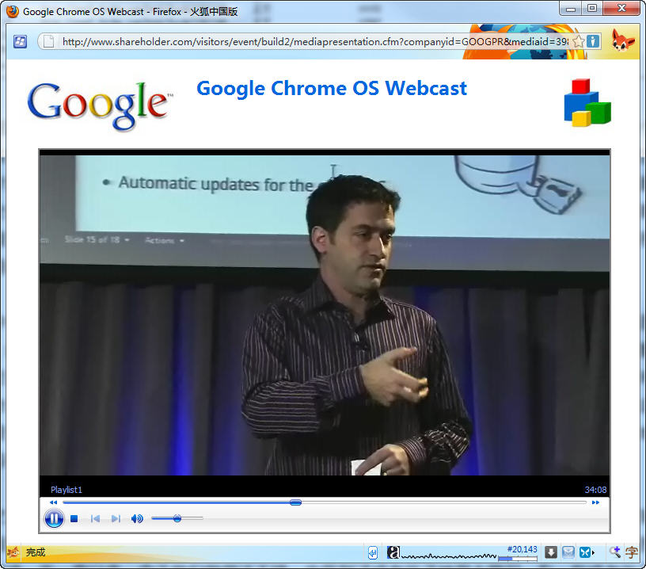Click the colored cubes logo

[587, 103]
